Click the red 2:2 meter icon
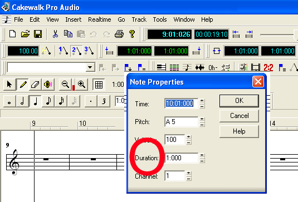This screenshot has width=298, height=202. tap(268, 67)
